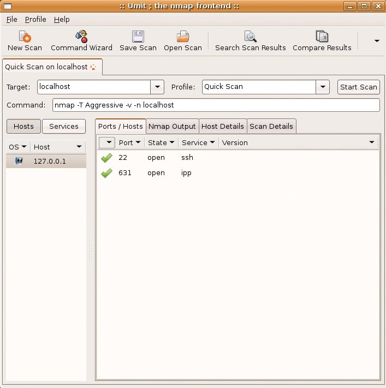Click the close icon on Quick Scan tab
386x388 pixels.
93,67
